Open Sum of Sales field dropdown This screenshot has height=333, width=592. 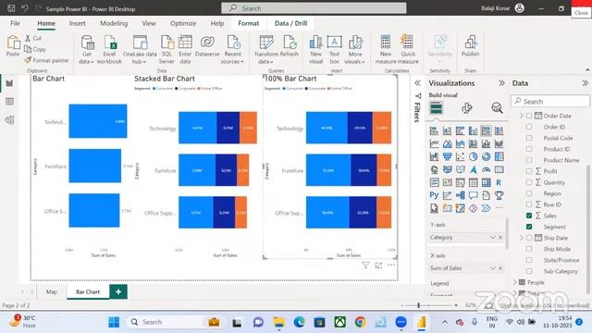pyautogui.click(x=492, y=268)
